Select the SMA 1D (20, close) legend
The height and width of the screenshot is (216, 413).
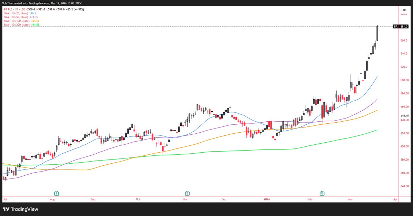point(16,14)
